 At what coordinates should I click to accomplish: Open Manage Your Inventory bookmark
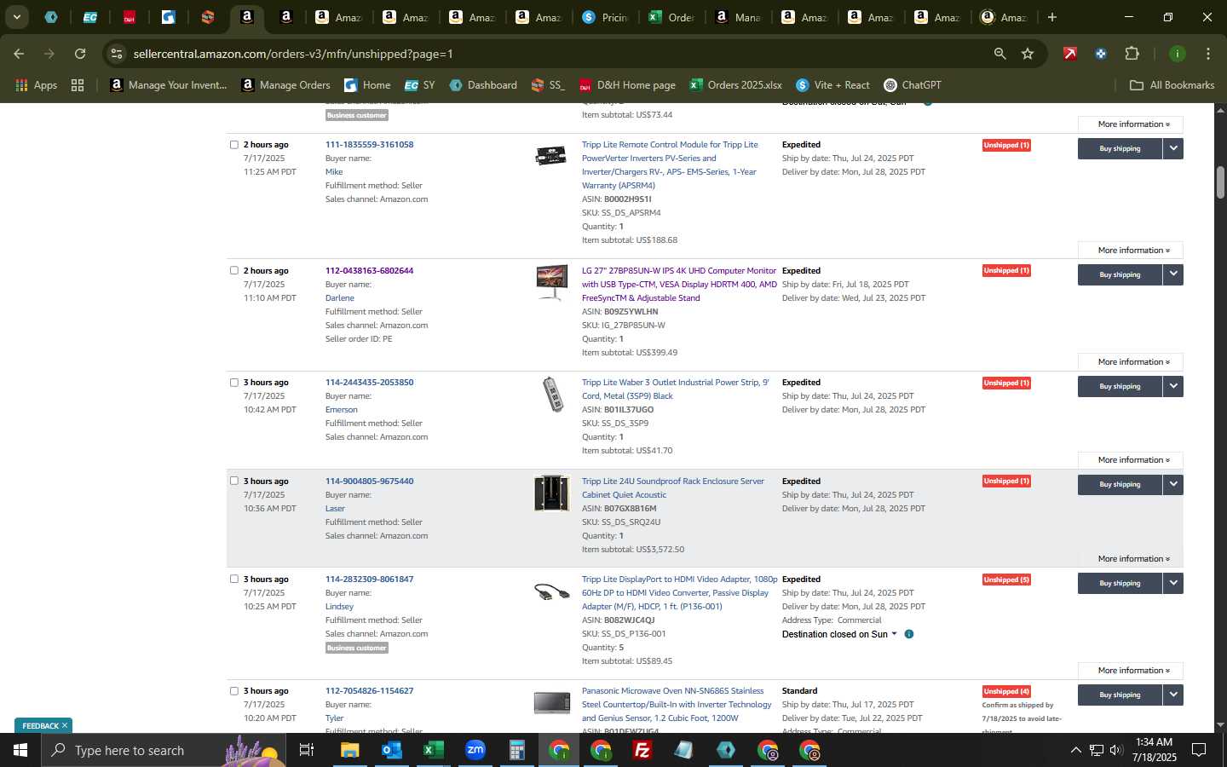169,85
